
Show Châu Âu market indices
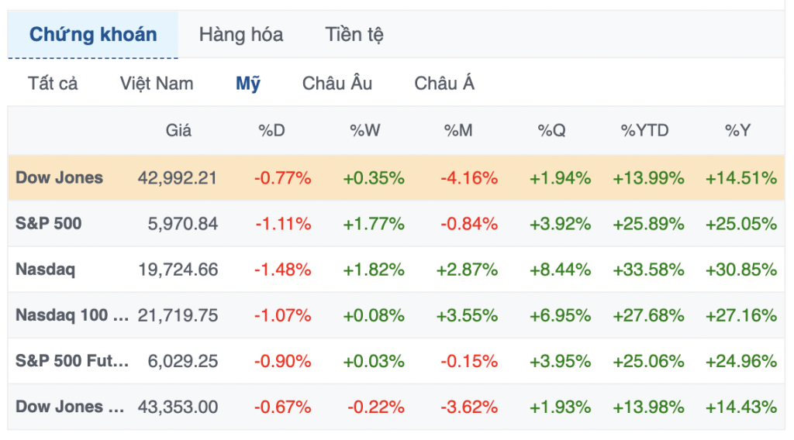tap(337, 84)
